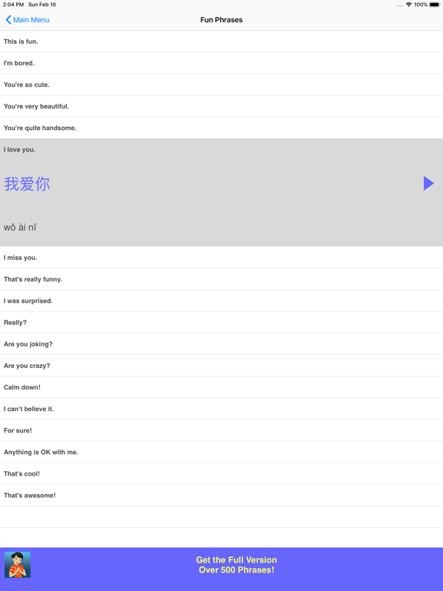Tap the Wi-Fi icon in status bar
Viewport: 443px width, 591px height.
408,5
